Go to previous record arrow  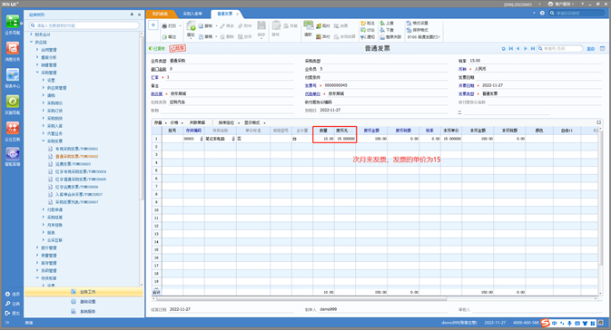(517, 49)
